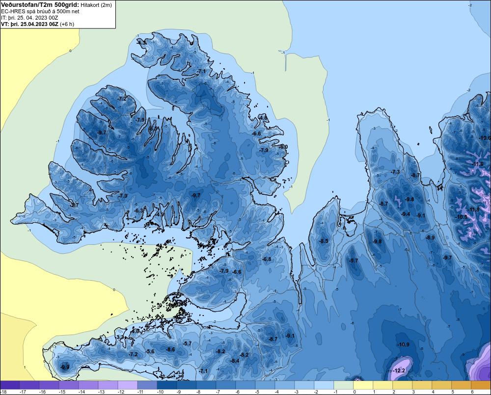Click the initial time line "IT: þri. 25. 04. 2023 00Z"
Viewport: 491px width, 395px height.
point(29,18)
